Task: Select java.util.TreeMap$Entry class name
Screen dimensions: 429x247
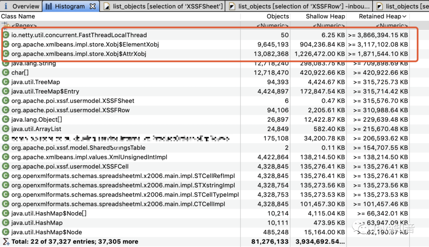Action: pyautogui.click(x=45, y=92)
